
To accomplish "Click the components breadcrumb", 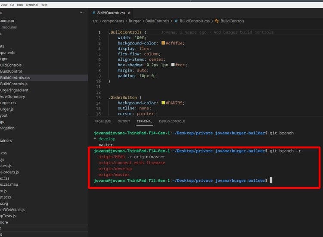I will pos(113,21).
